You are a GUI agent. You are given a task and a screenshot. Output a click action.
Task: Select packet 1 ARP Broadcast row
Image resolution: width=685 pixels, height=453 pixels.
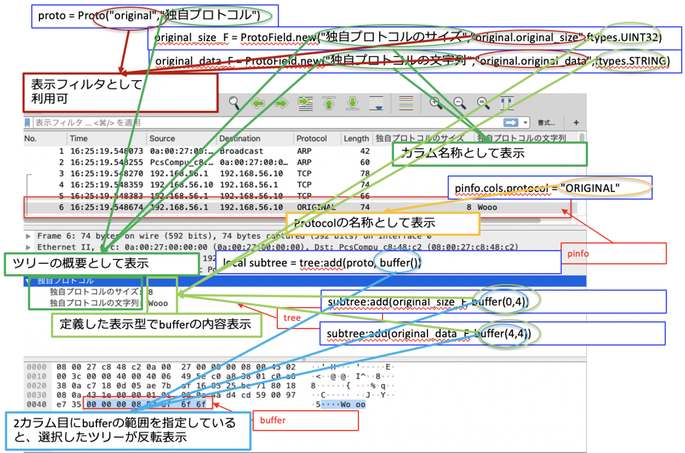coord(171,151)
